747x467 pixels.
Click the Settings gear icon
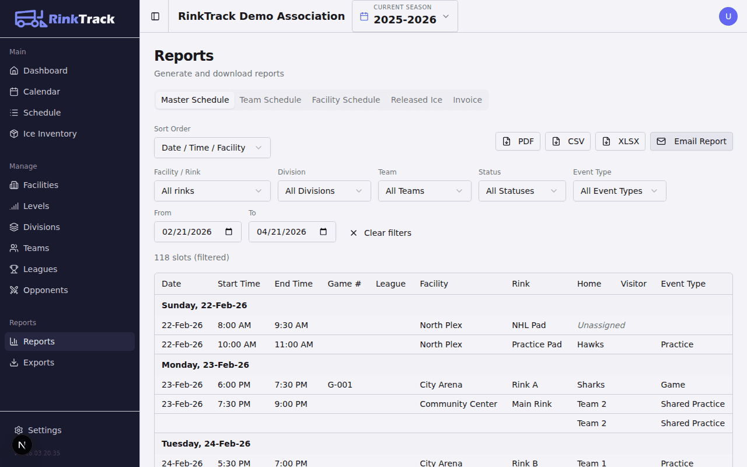coord(19,430)
